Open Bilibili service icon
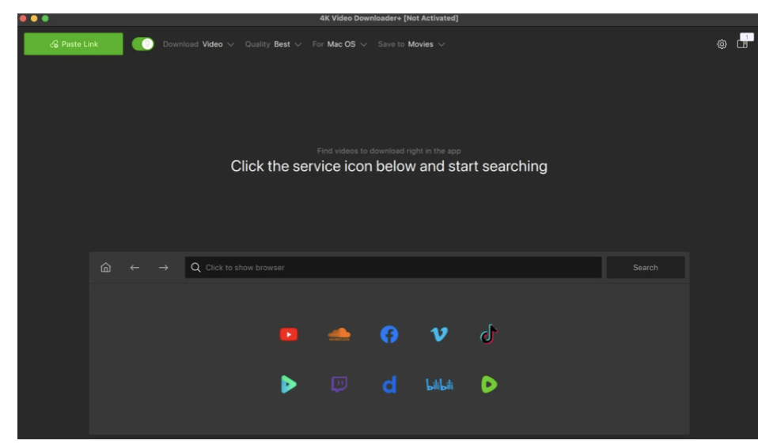This screenshot has width=758, height=444. click(439, 385)
